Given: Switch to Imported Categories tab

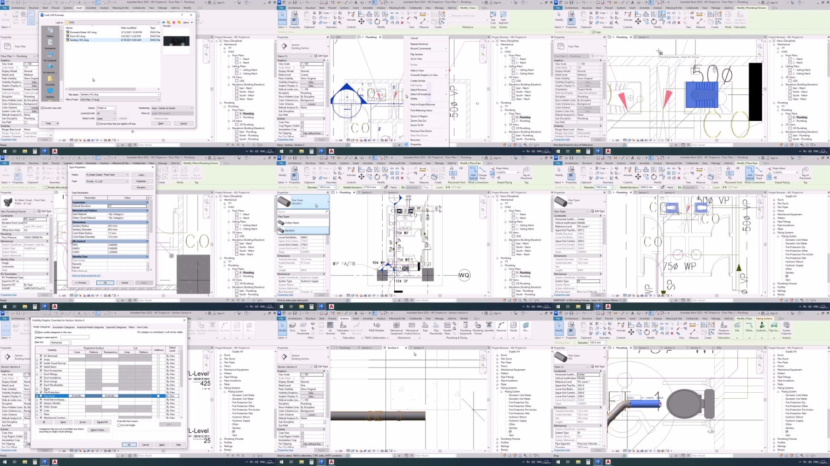Looking at the screenshot, I should (x=116, y=327).
